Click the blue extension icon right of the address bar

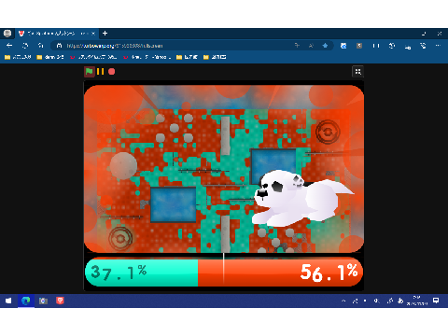click(x=343, y=46)
